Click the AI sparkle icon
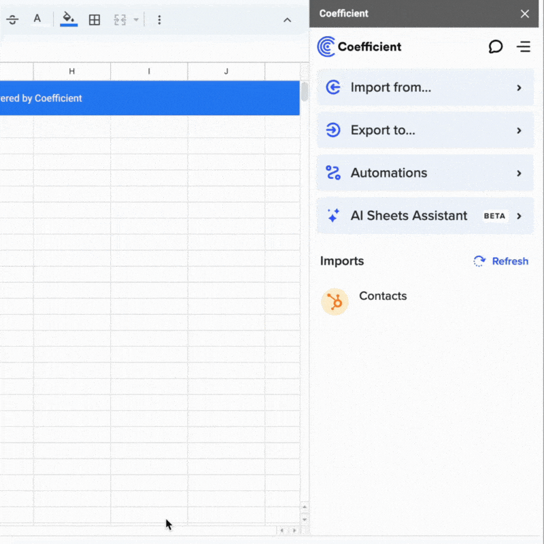544x544 pixels. [333, 216]
